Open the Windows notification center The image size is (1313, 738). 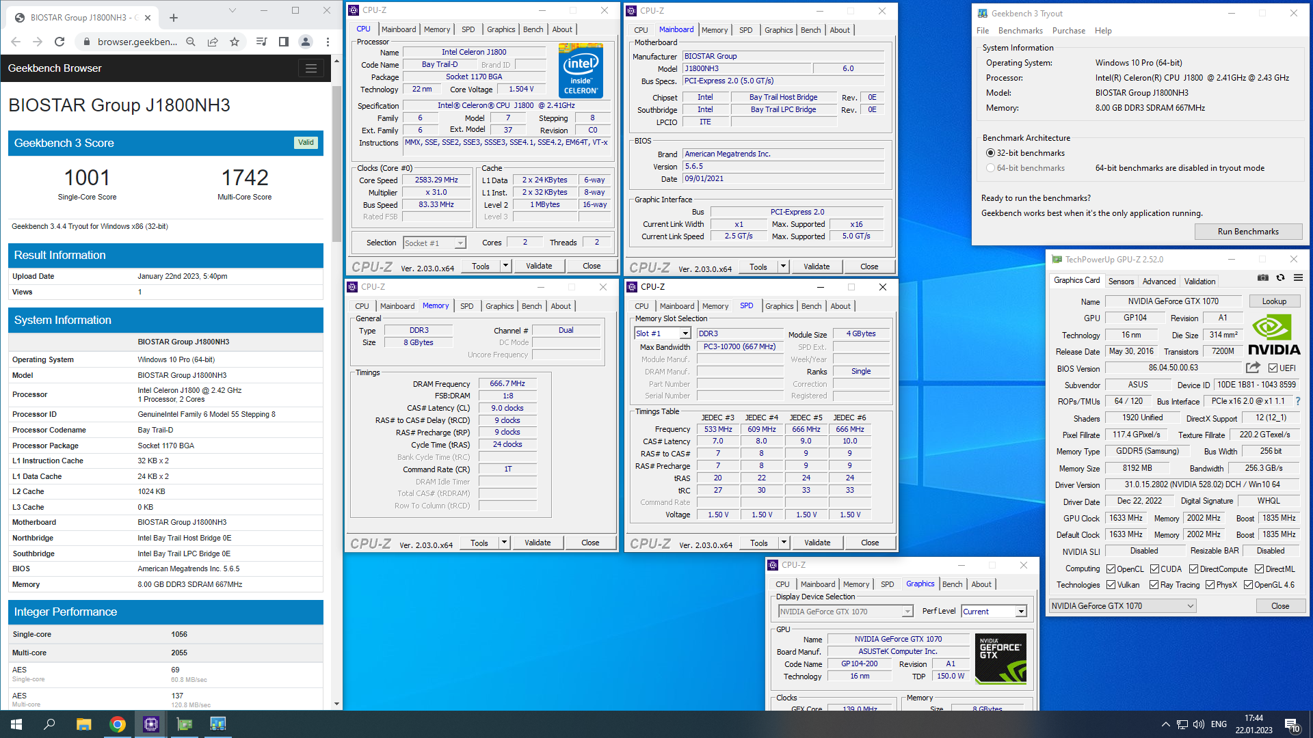(x=1292, y=724)
